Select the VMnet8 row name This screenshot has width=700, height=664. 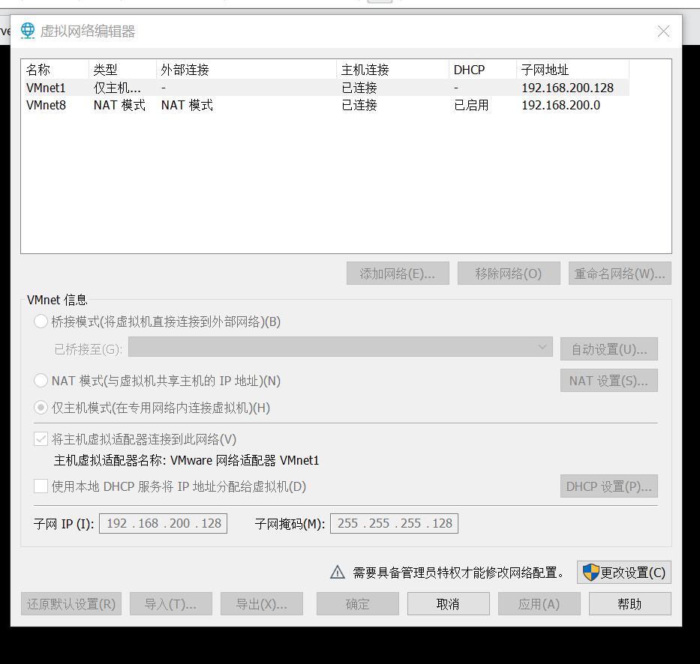click(46, 105)
